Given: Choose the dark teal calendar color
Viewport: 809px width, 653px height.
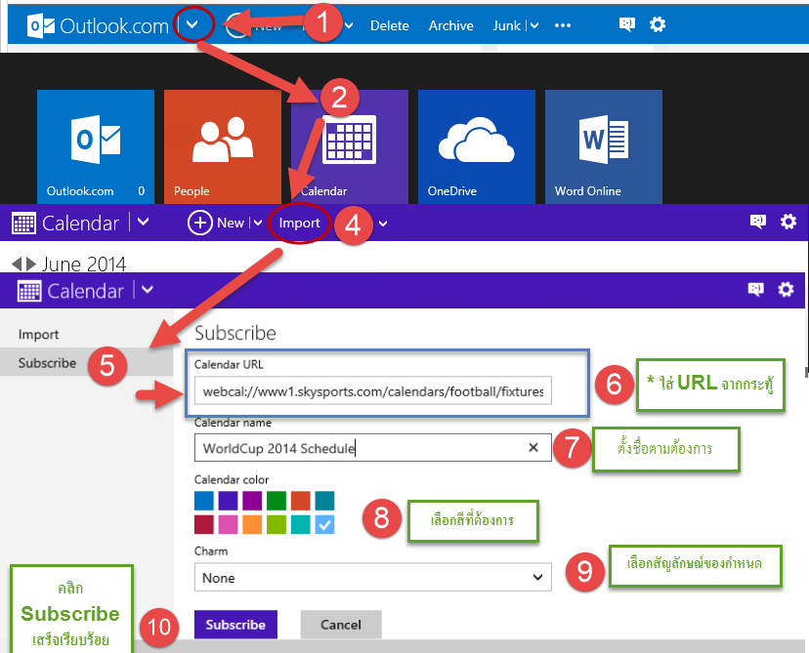Looking at the screenshot, I should click(325, 501).
